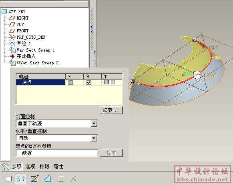Click the remove material icon
The width and height of the screenshot is (233, 185).
pyautogui.click(x=48, y=178)
